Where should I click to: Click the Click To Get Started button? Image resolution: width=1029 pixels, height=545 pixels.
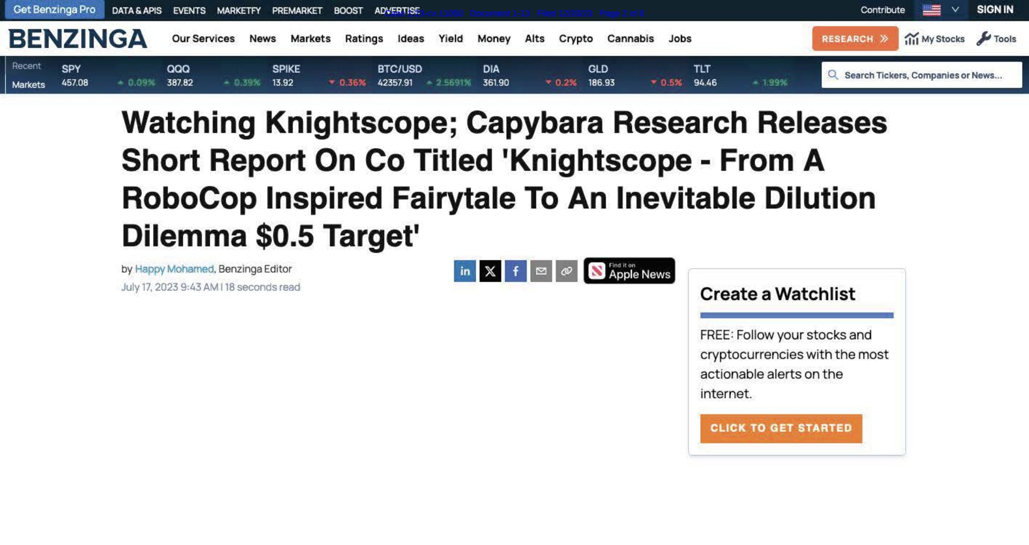pos(780,428)
